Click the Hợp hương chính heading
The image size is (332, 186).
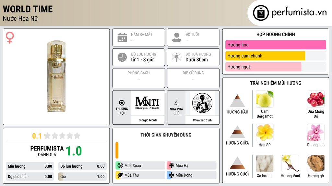(276, 34)
